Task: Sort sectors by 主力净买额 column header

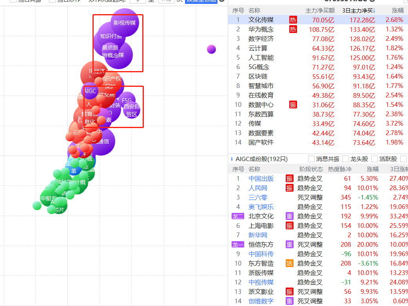Action: coord(320,11)
